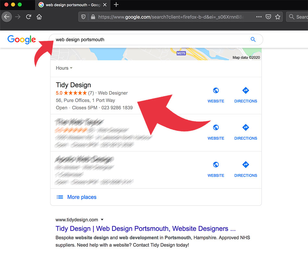The height and width of the screenshot is (258, 308).
Task: Open the More places link
Action: pyautogui.click(x=82, y=197)
